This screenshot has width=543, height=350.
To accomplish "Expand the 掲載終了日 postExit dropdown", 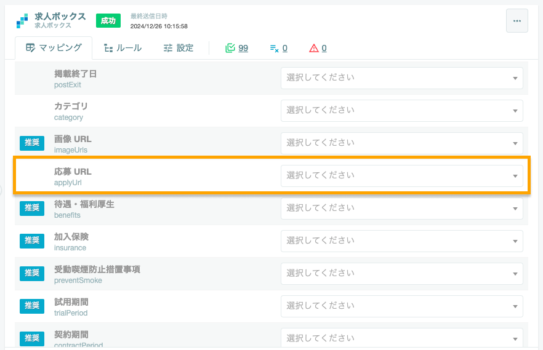I will click(401, 78).
